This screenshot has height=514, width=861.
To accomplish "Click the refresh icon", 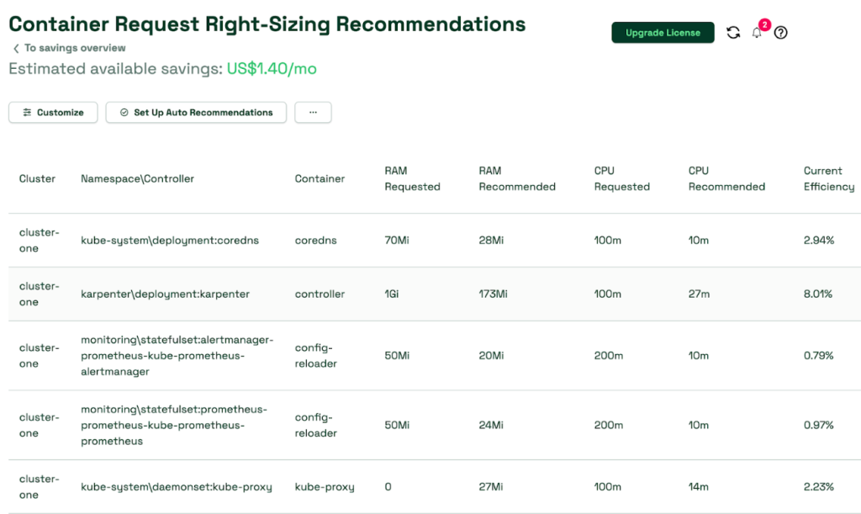I will click(733, 33).
